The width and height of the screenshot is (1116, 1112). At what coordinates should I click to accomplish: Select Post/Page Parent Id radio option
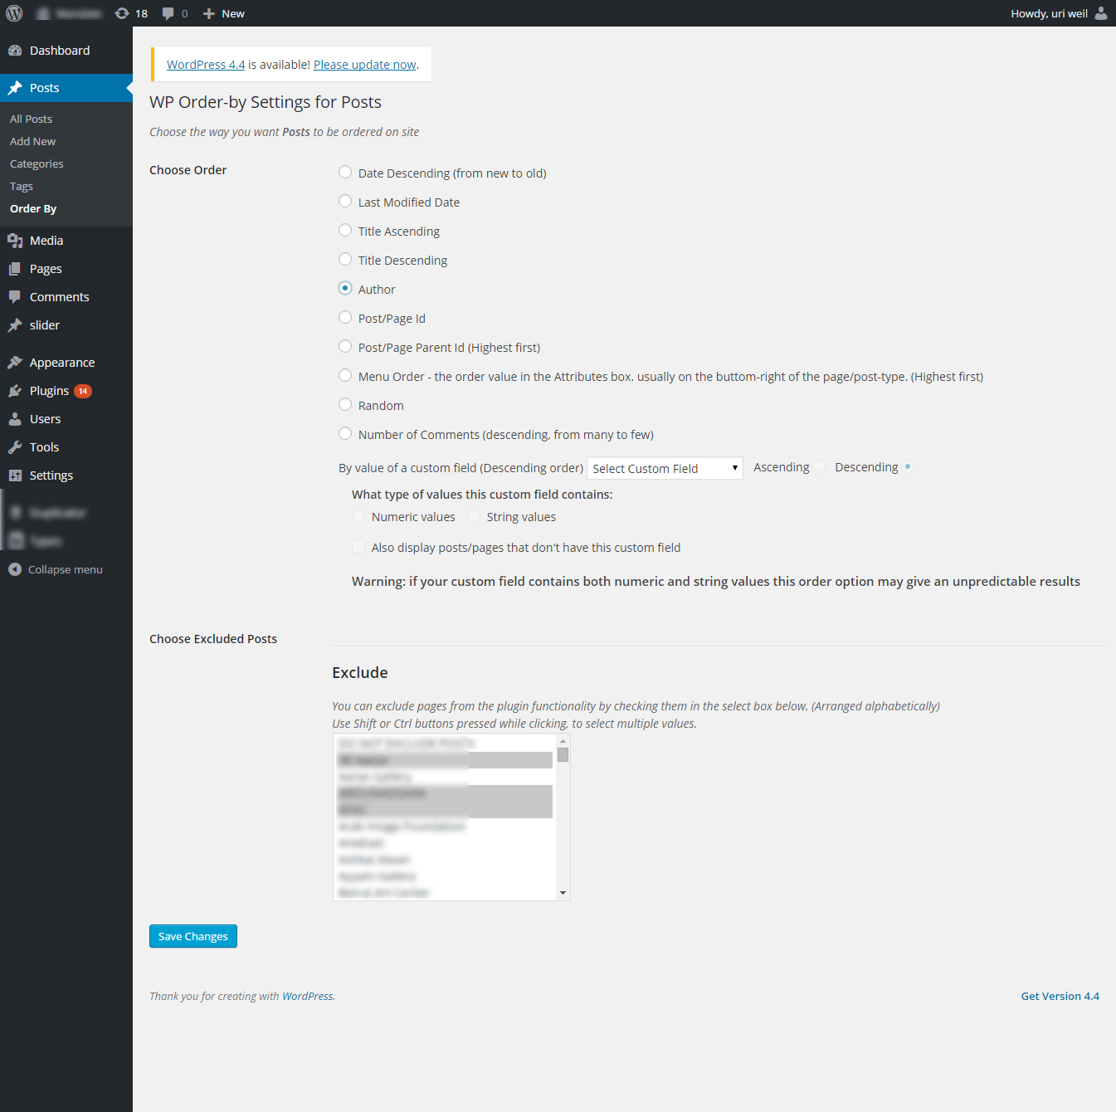click(x=345, y=346)
